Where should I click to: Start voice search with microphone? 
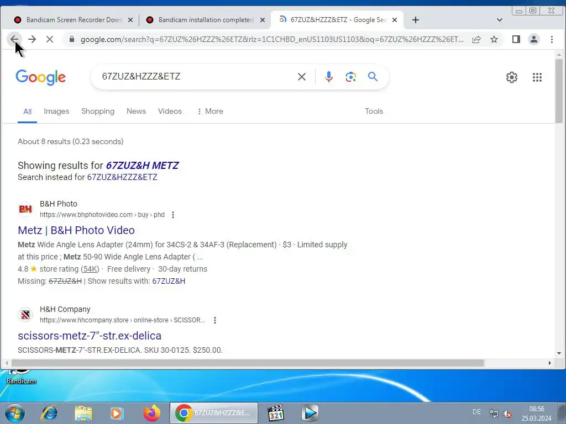click(328, 76)
